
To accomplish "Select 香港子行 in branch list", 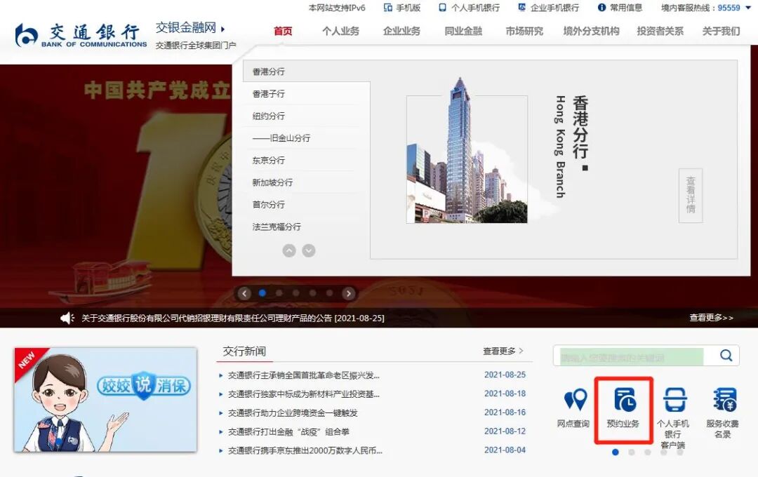I will [x=269, y=94].
